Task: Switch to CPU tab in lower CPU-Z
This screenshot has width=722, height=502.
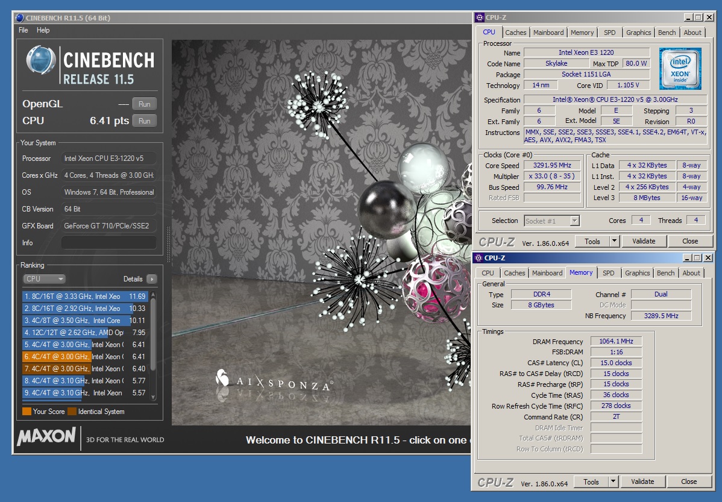Action: click(488, 273)
